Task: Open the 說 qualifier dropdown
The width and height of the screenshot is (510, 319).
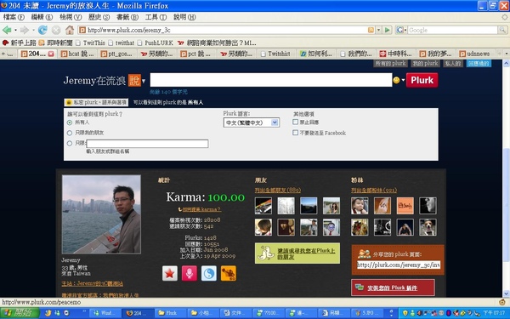Action: coord(137,81)
